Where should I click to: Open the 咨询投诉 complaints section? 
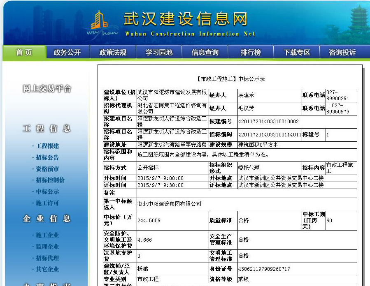pos(342,52)
